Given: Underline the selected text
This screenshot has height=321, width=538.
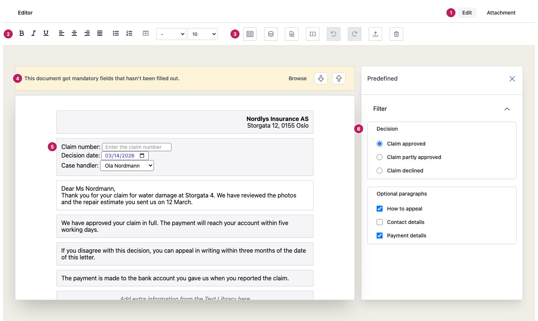Looking at the screenshot, I should pos(46,34).
